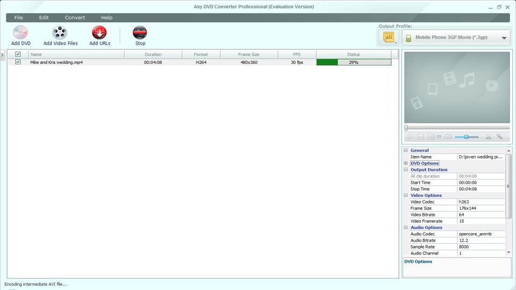
Task: Click the 30 fps cell
Action: pos(297,62)
